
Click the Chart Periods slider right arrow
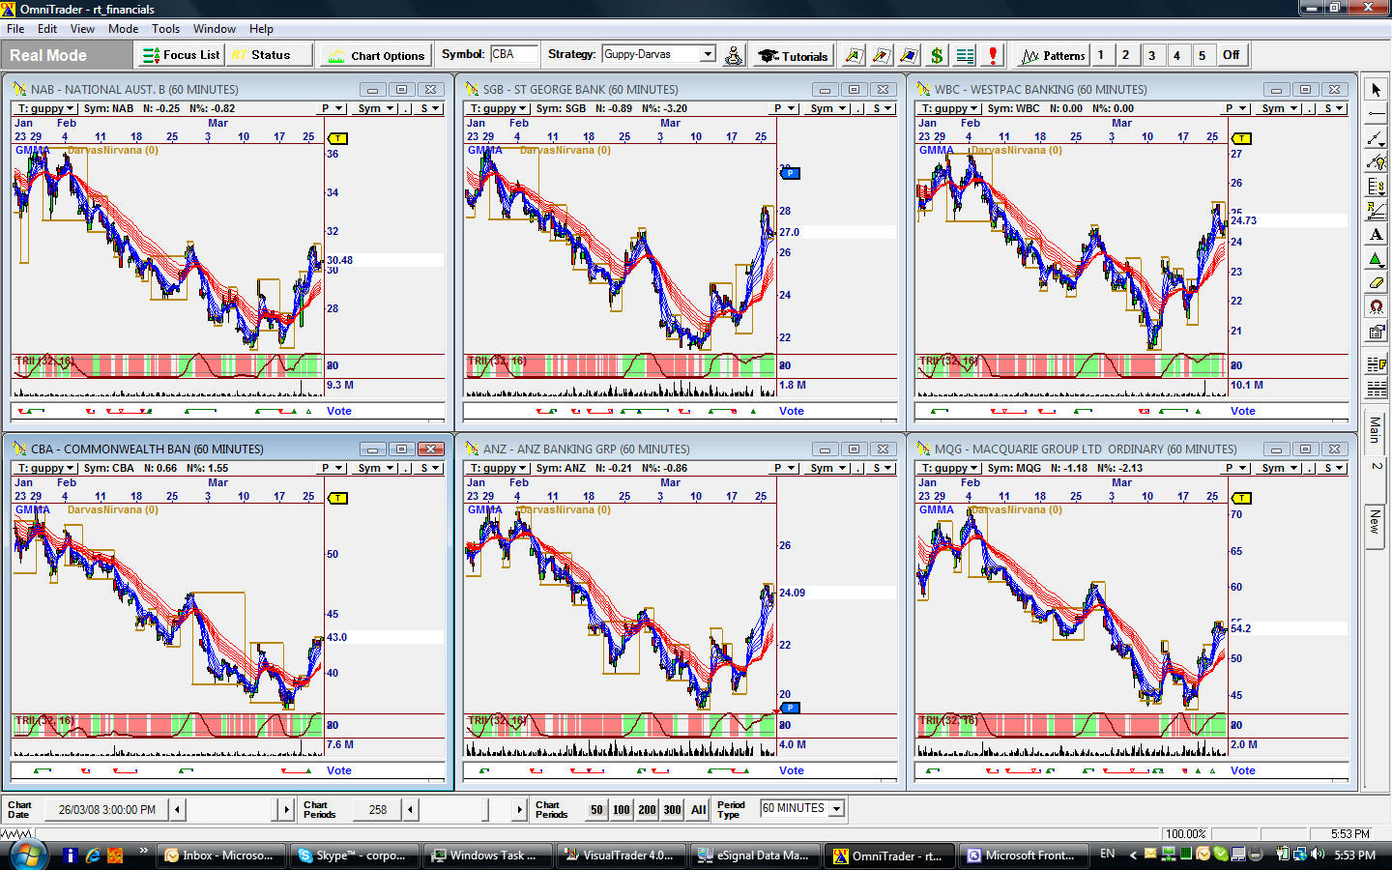519,809
